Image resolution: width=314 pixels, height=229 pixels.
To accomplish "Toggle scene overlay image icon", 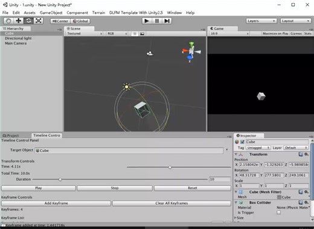I will pyautogui.click(x=142, y=34).
